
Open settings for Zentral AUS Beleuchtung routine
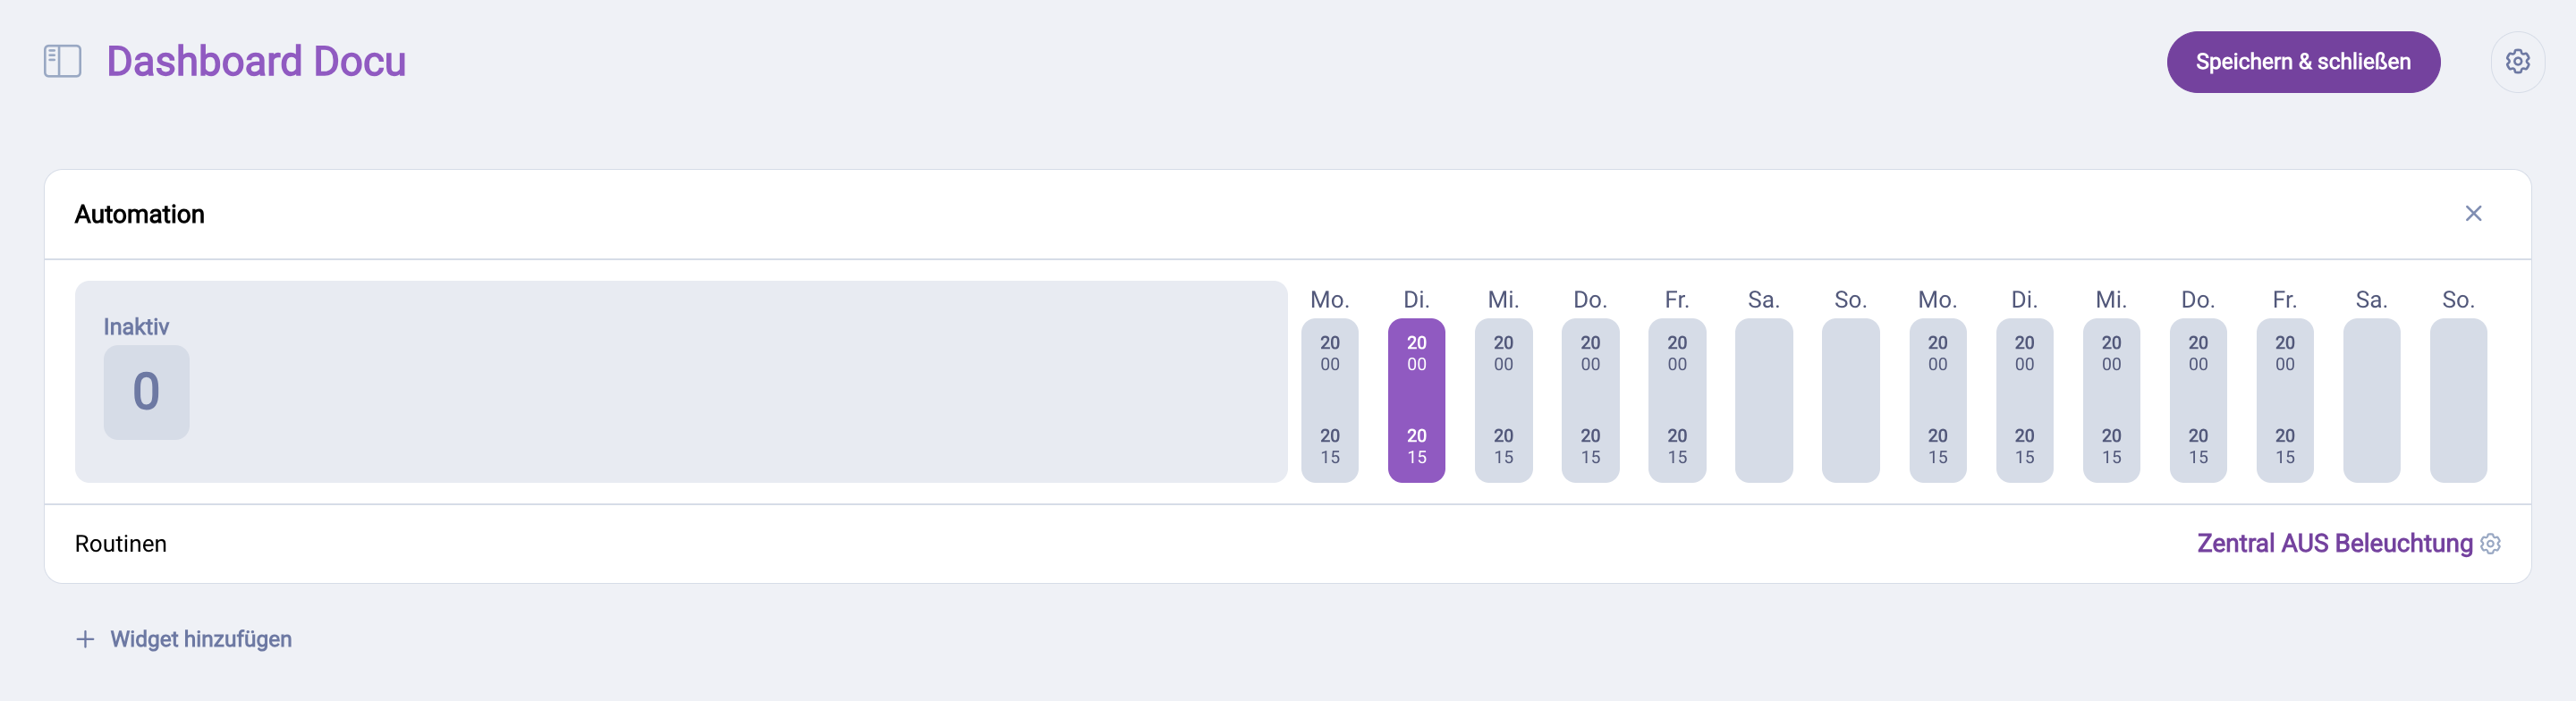pos(2492,543)
